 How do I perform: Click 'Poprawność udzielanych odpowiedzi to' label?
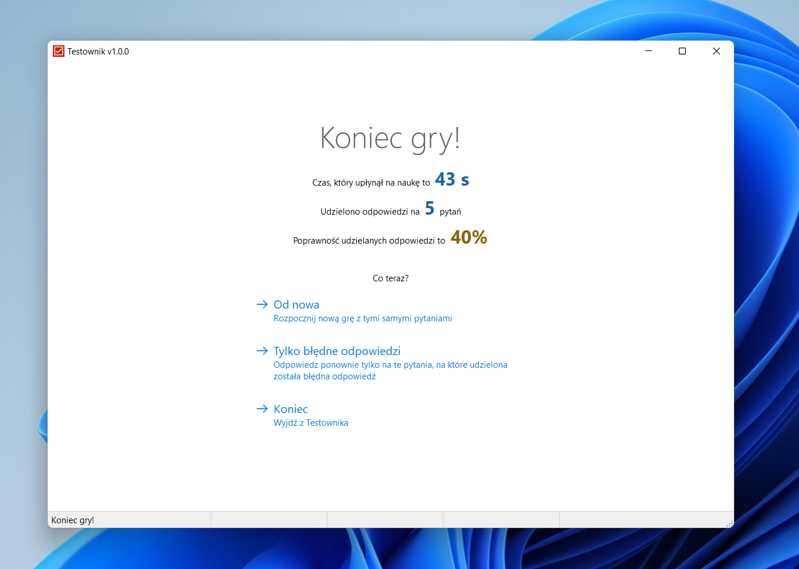pyautogui.click(x=369, y=241)
